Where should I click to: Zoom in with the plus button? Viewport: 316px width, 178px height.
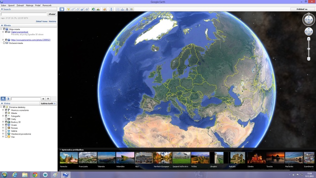pyautogui.click(x=308, y=39)
